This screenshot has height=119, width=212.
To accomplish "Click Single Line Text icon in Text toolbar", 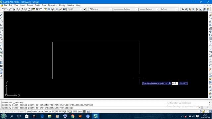I will (x=186, y=9).
